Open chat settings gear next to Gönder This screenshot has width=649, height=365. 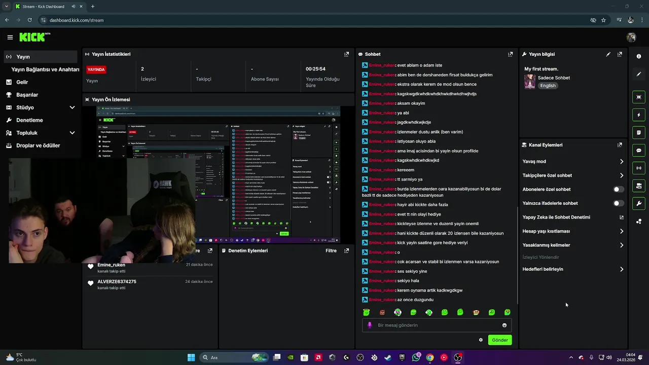(x=481, y=340)
